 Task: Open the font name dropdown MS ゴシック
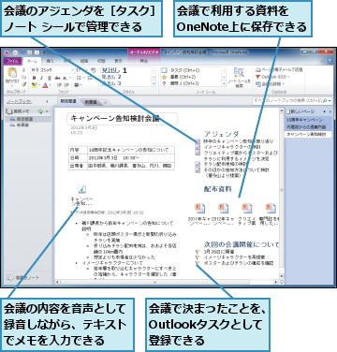pos(72,70)
